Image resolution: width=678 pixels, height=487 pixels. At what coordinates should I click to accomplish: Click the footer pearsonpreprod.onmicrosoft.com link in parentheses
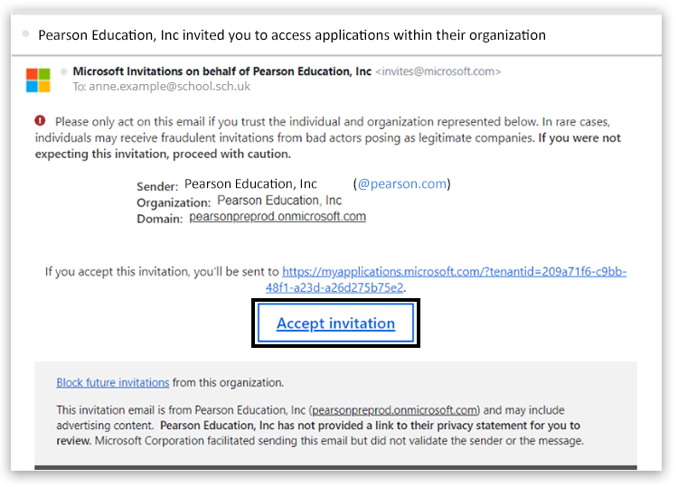pos(394,409)
